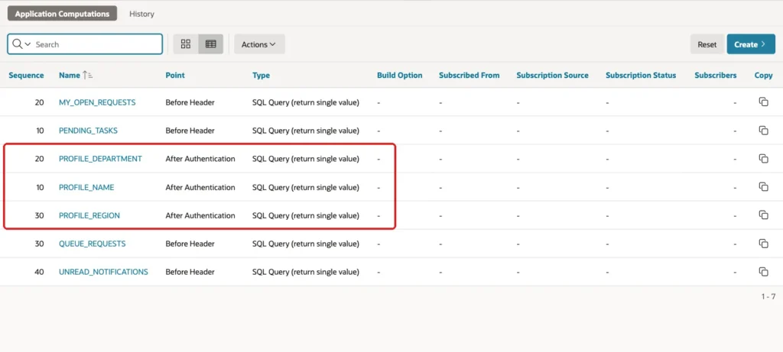
Task: Click in the Search field
Action: (98, 44)
